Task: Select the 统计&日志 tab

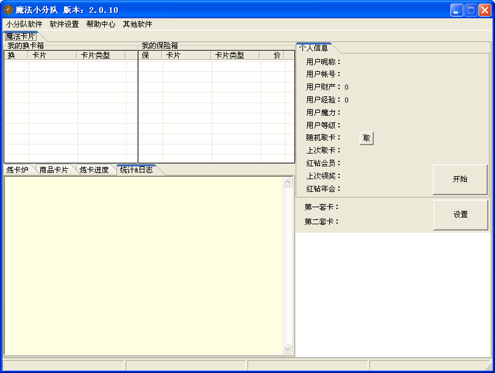Action: tap(137, 170)
